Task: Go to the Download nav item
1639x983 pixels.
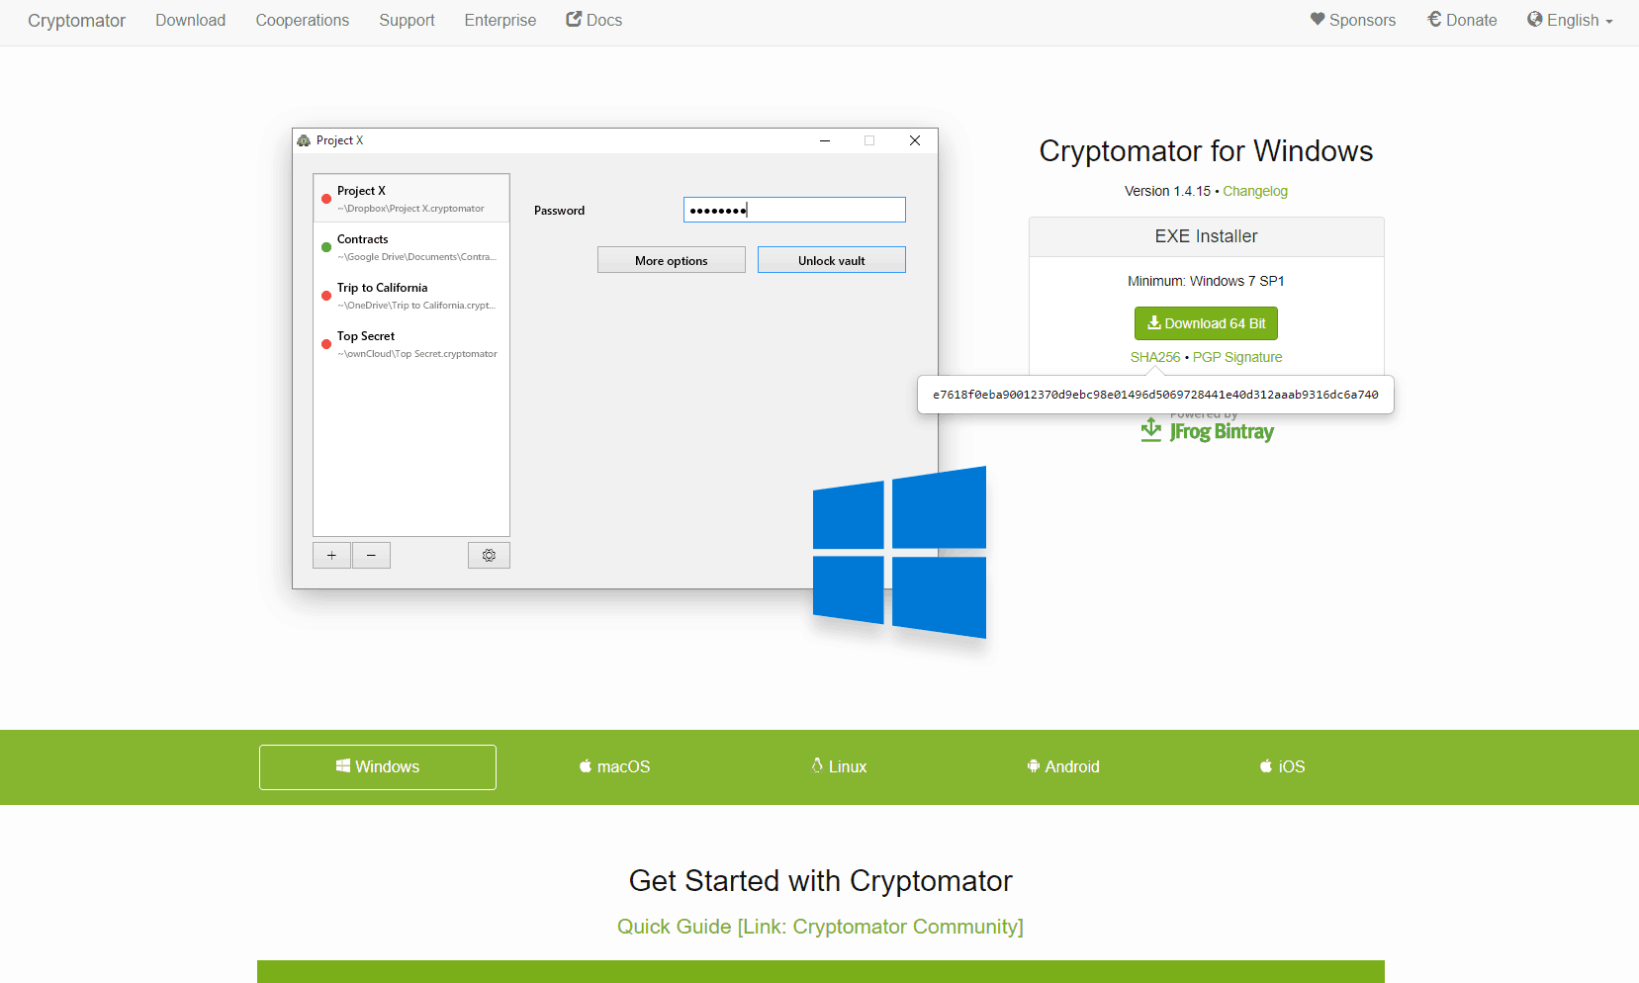Action: click(x=190, y=20)
